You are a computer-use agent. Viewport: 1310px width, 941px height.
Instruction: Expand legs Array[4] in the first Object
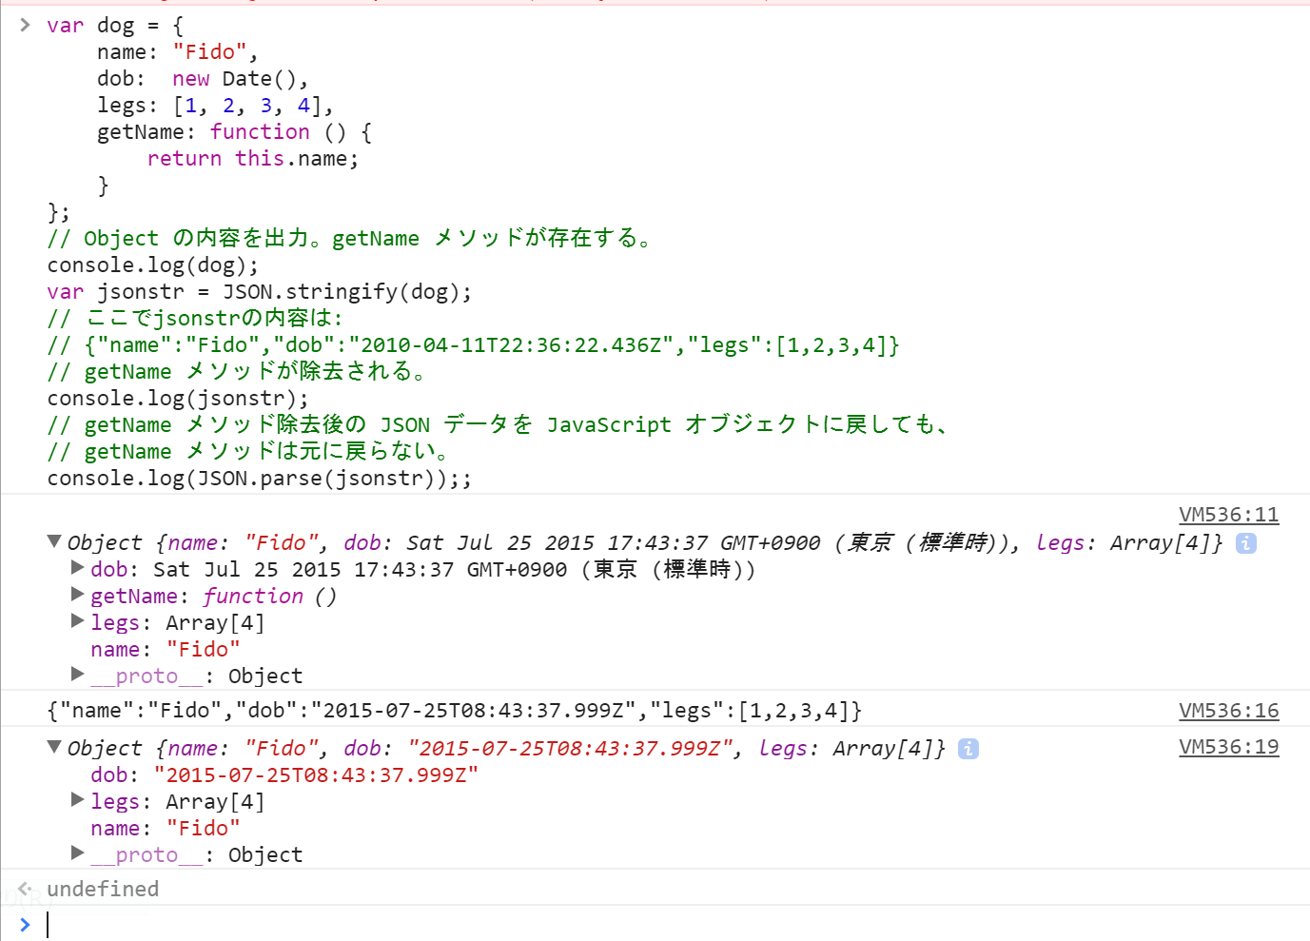click(x=76, y=620)
